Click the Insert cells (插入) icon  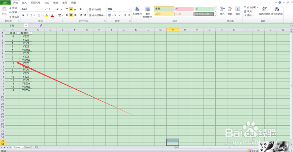pyautogui.click(x=222, y=9)
